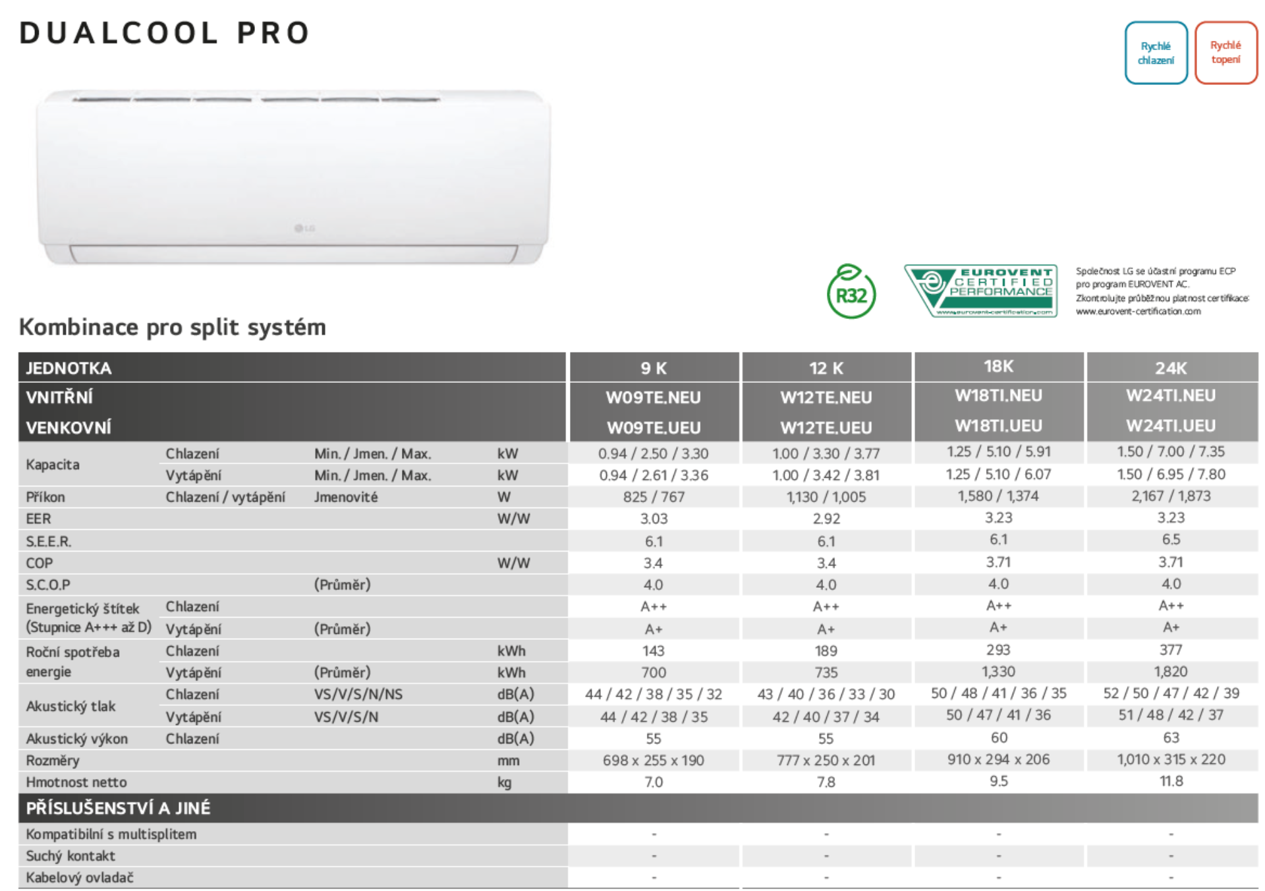Click the cooling capacity 1.25 / 5.10 / 5.91
Image resolution: width=1265 pixels, height=891 pixels.
tap(999, 451)
